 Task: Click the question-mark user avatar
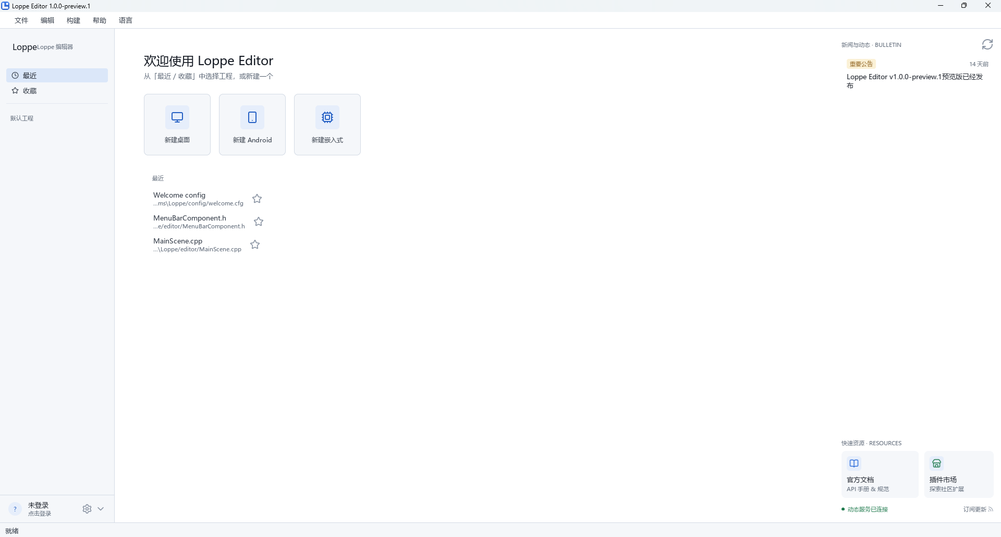point(15,509)
